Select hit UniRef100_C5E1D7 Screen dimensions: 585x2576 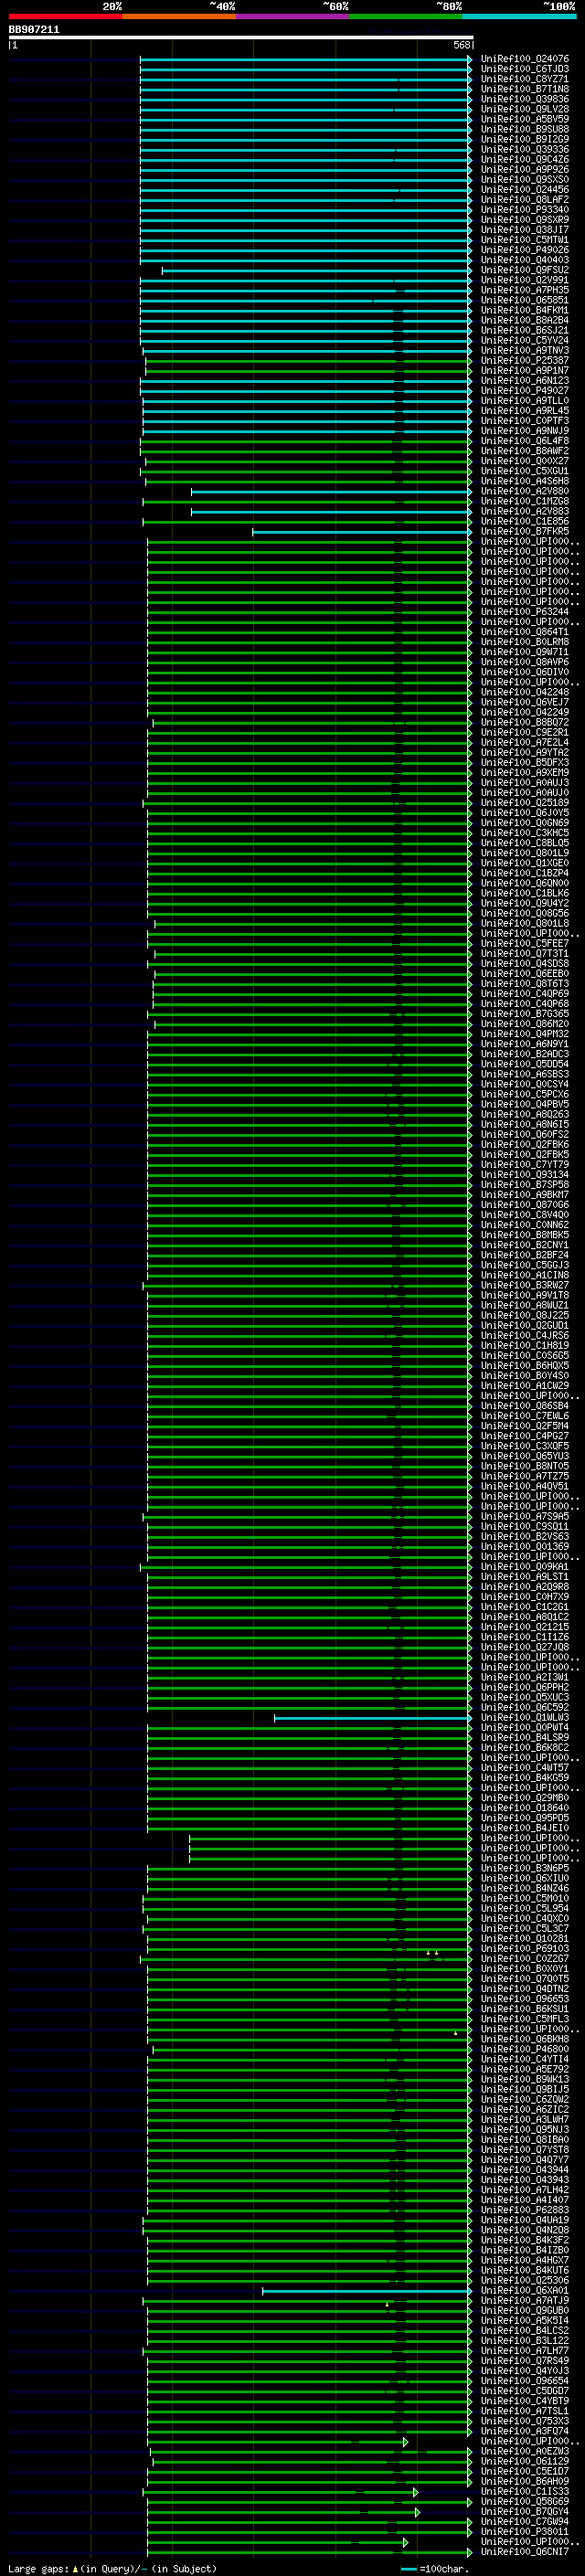tap(525, 2471)
